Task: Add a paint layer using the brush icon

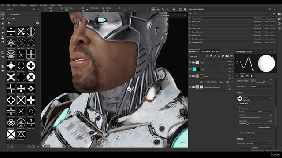Action: pyautogui.click(x=215, y=56)
